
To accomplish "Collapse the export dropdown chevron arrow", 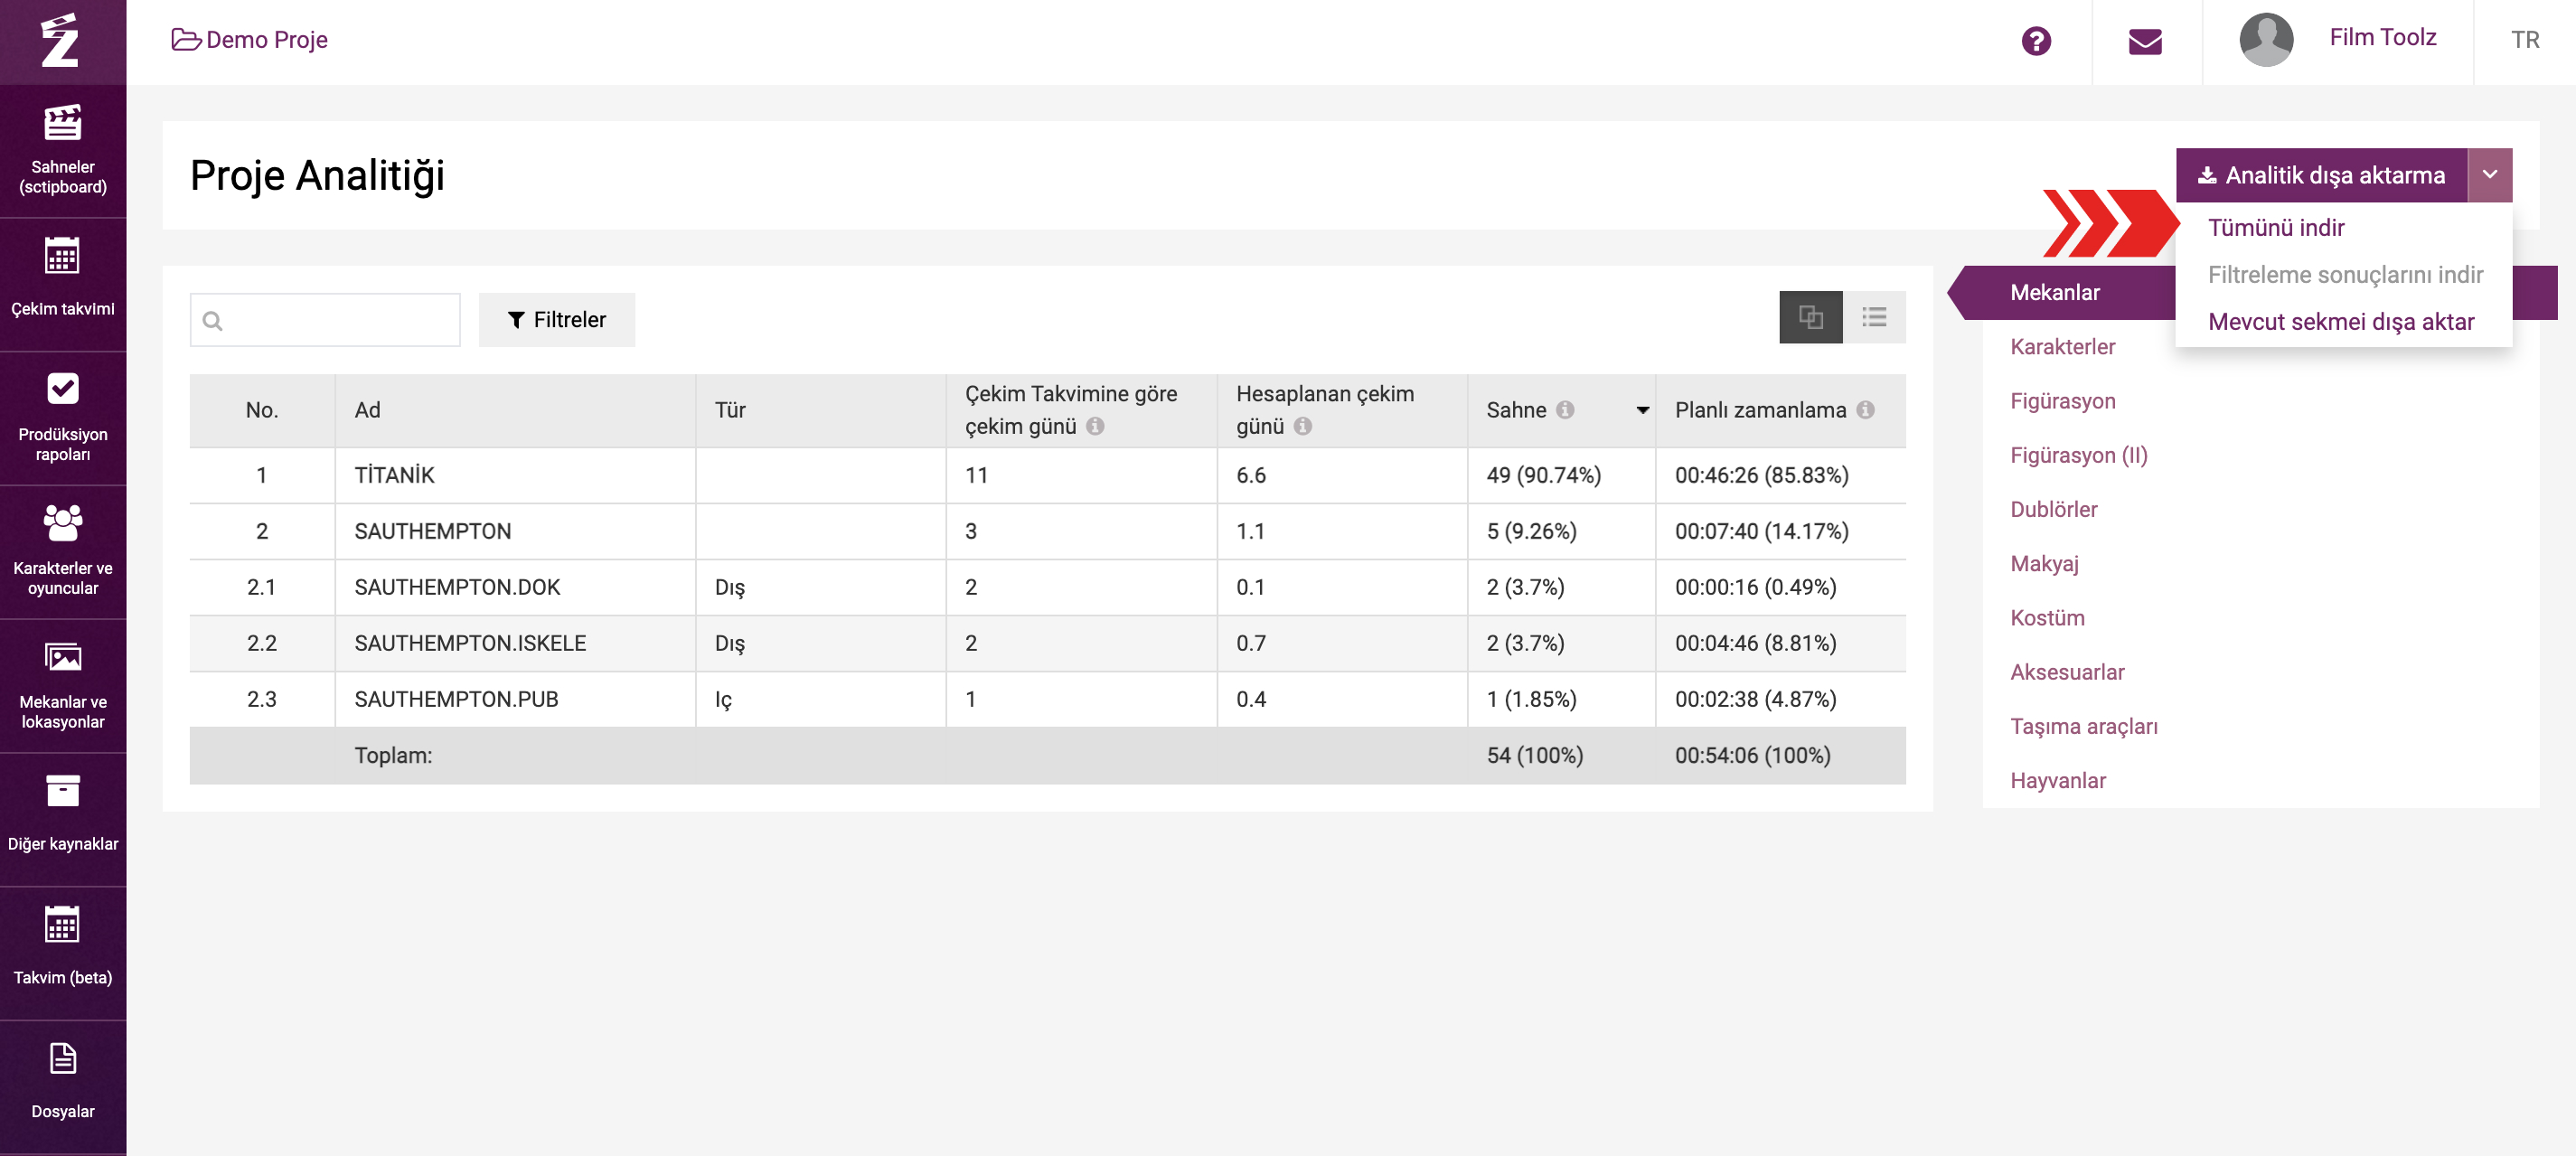I will point(2489,175).
